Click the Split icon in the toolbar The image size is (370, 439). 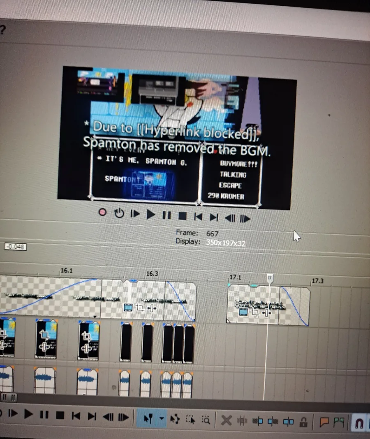(x=288, y=421)
